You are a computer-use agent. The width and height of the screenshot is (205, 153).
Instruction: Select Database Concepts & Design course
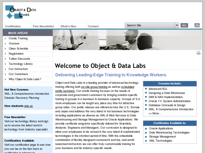(x=167, y=105)
